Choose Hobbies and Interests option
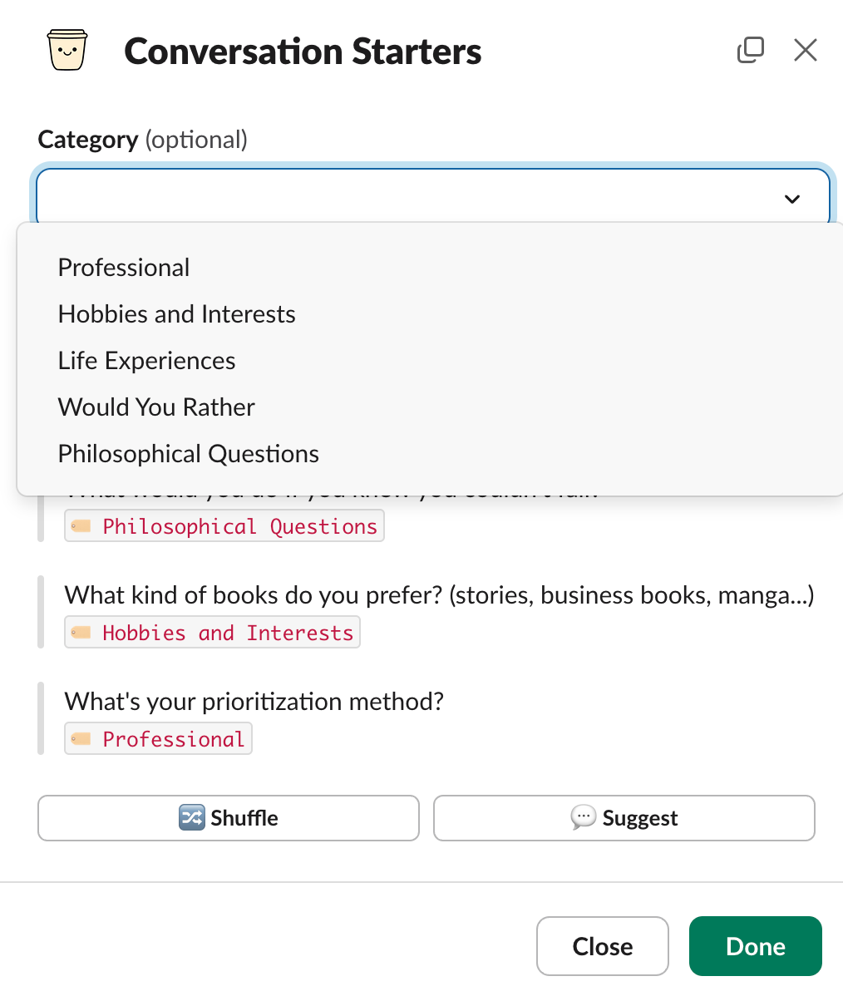This screenshot has height=996, width=843. (176, 314)
